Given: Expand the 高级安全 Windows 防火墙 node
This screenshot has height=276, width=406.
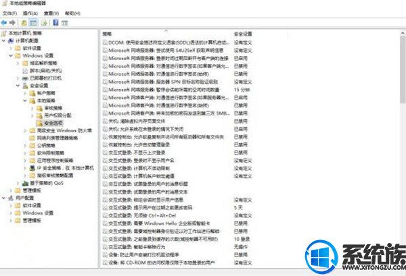Looking at the screenshot, I should pyautogui.click(x=25, y=131).
